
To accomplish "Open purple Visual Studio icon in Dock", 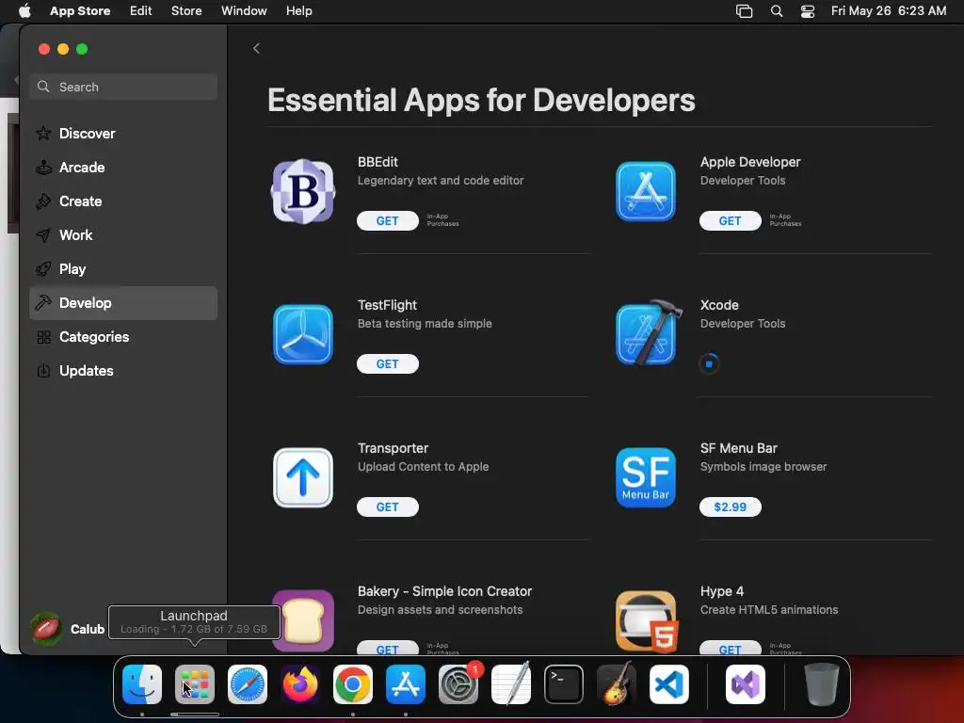I will click(x=746, y=684).
